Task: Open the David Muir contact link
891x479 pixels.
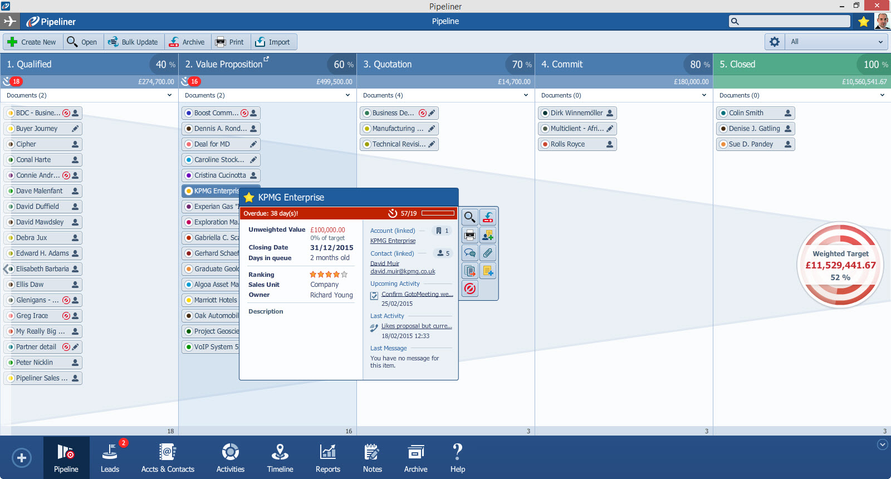Action: [385, 263]
